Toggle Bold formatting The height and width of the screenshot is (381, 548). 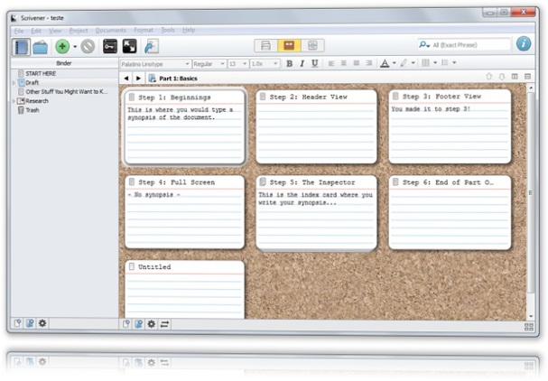click(x=290, y=63)
